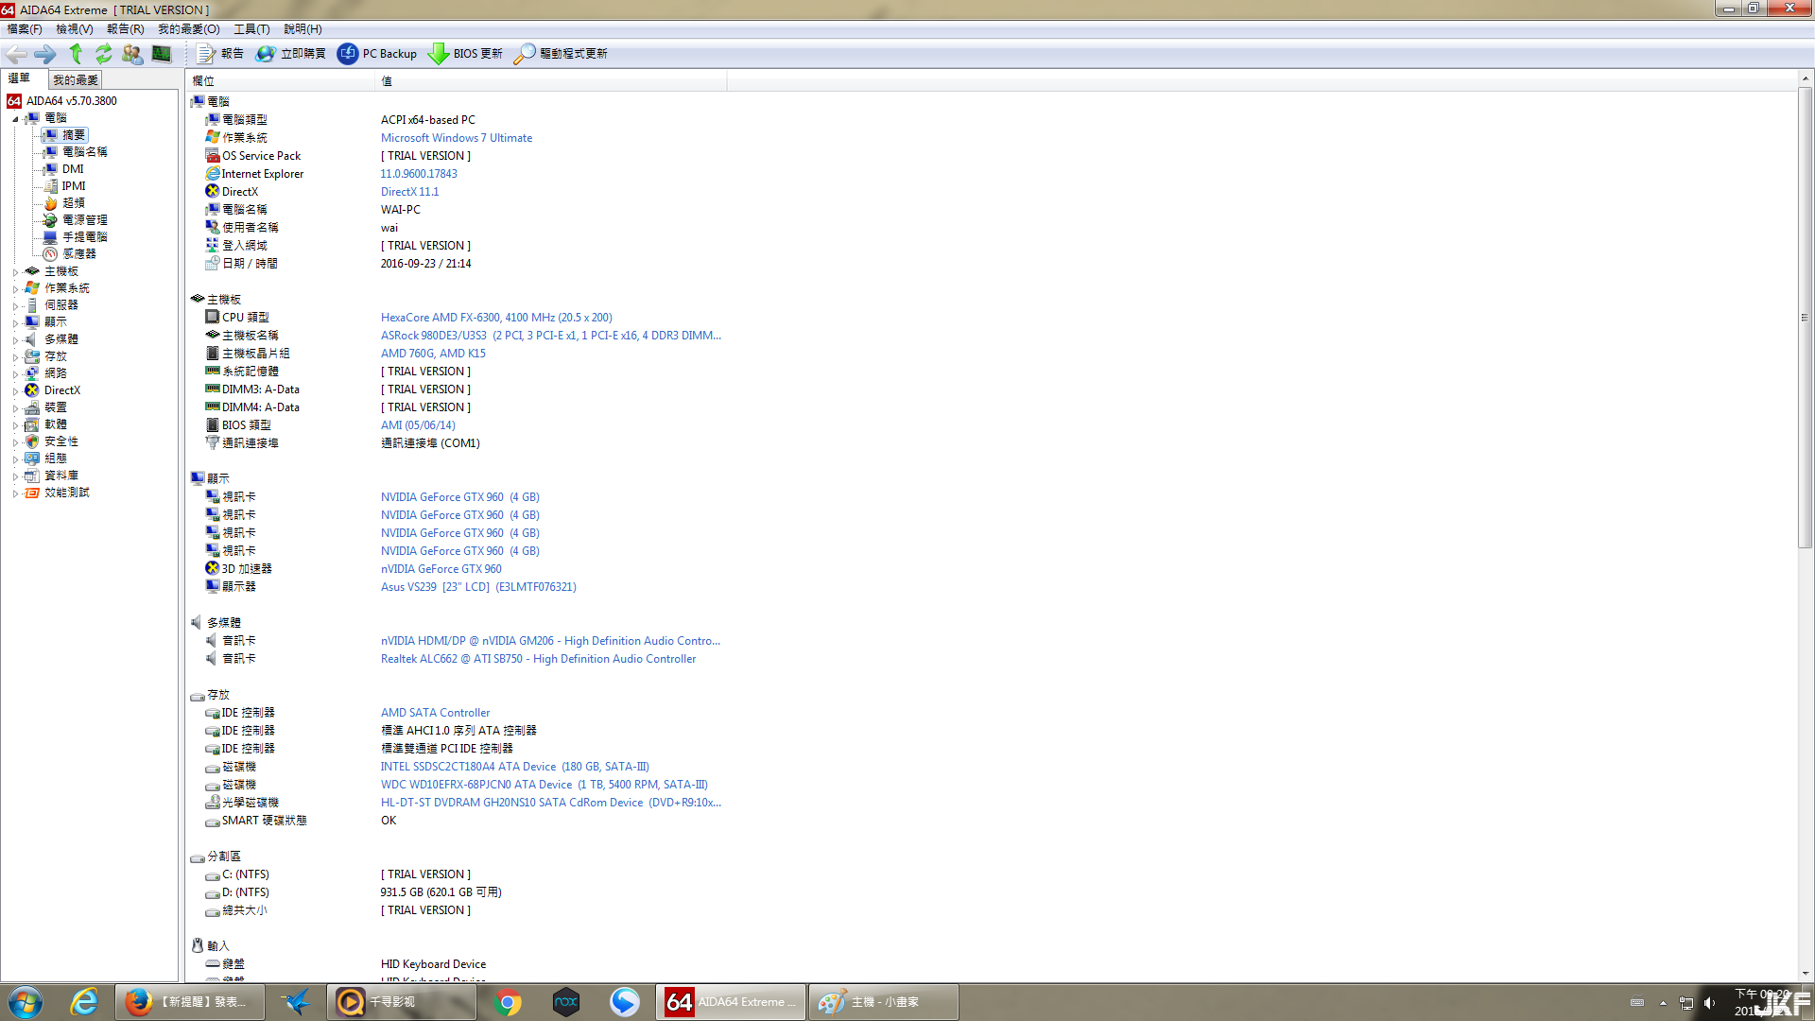The width and height of the screenshot is (1815, 1021).
Task: Click the green up-arrow parent icon
Action: pos(76,54)
